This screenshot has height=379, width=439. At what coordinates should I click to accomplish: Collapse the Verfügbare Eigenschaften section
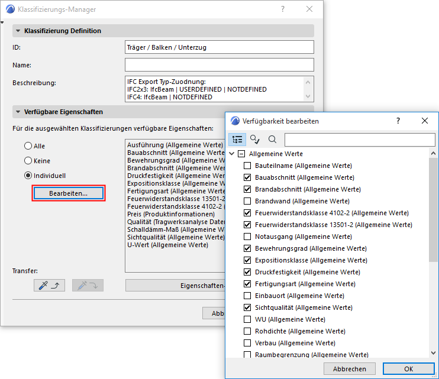tap(18, 112)
